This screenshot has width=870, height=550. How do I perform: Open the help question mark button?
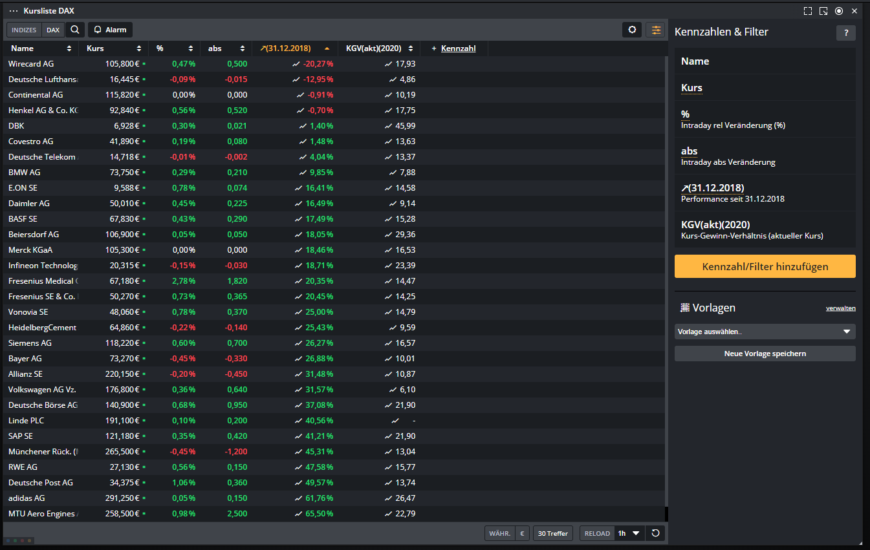845,33
